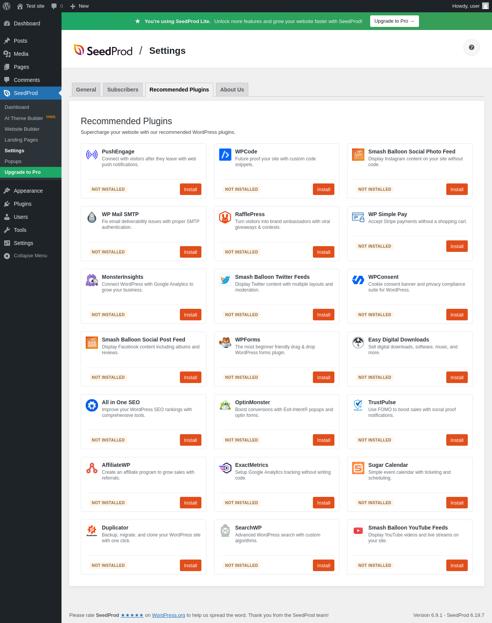This screenshot has width=492, height=623.
Task: Click the WordPress logo in admin bar
Action: tap(7, 6)
